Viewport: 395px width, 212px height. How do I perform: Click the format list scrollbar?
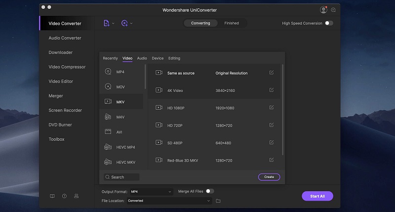pos(145,77)
